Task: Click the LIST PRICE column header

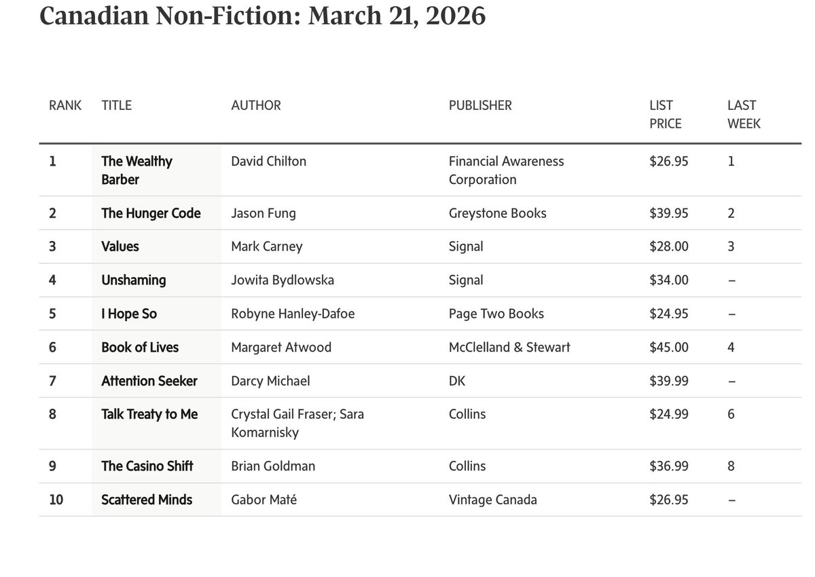Action: coord(665,114)
